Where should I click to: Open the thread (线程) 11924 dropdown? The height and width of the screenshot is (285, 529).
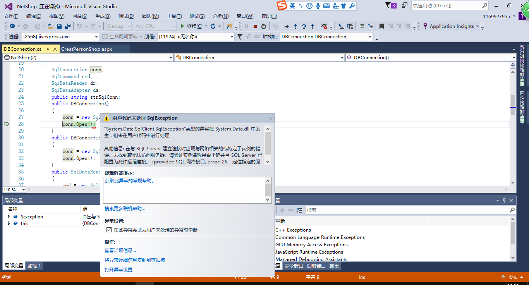[232, 37]
